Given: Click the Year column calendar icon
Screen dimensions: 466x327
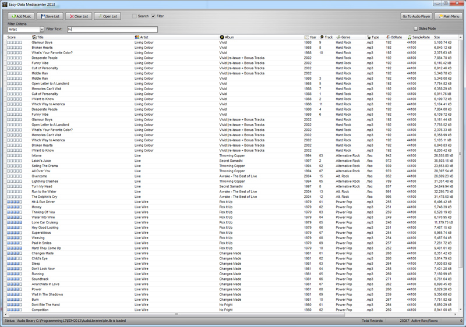Looking at the screenshot, I should tap(306, 37).
